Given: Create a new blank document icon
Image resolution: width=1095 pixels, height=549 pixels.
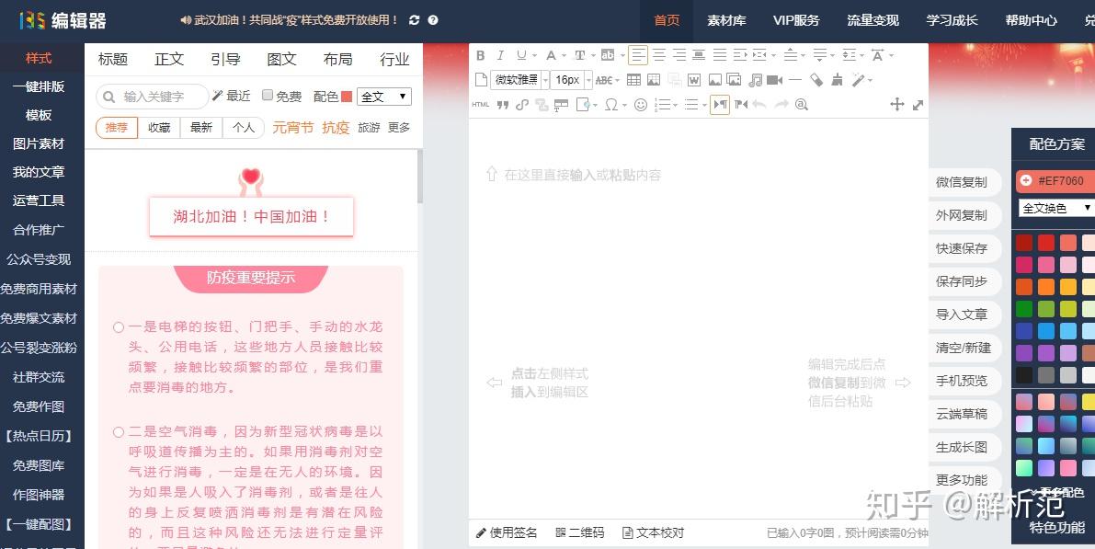Looking at the screenshot, I should click(x=481, y=80).
